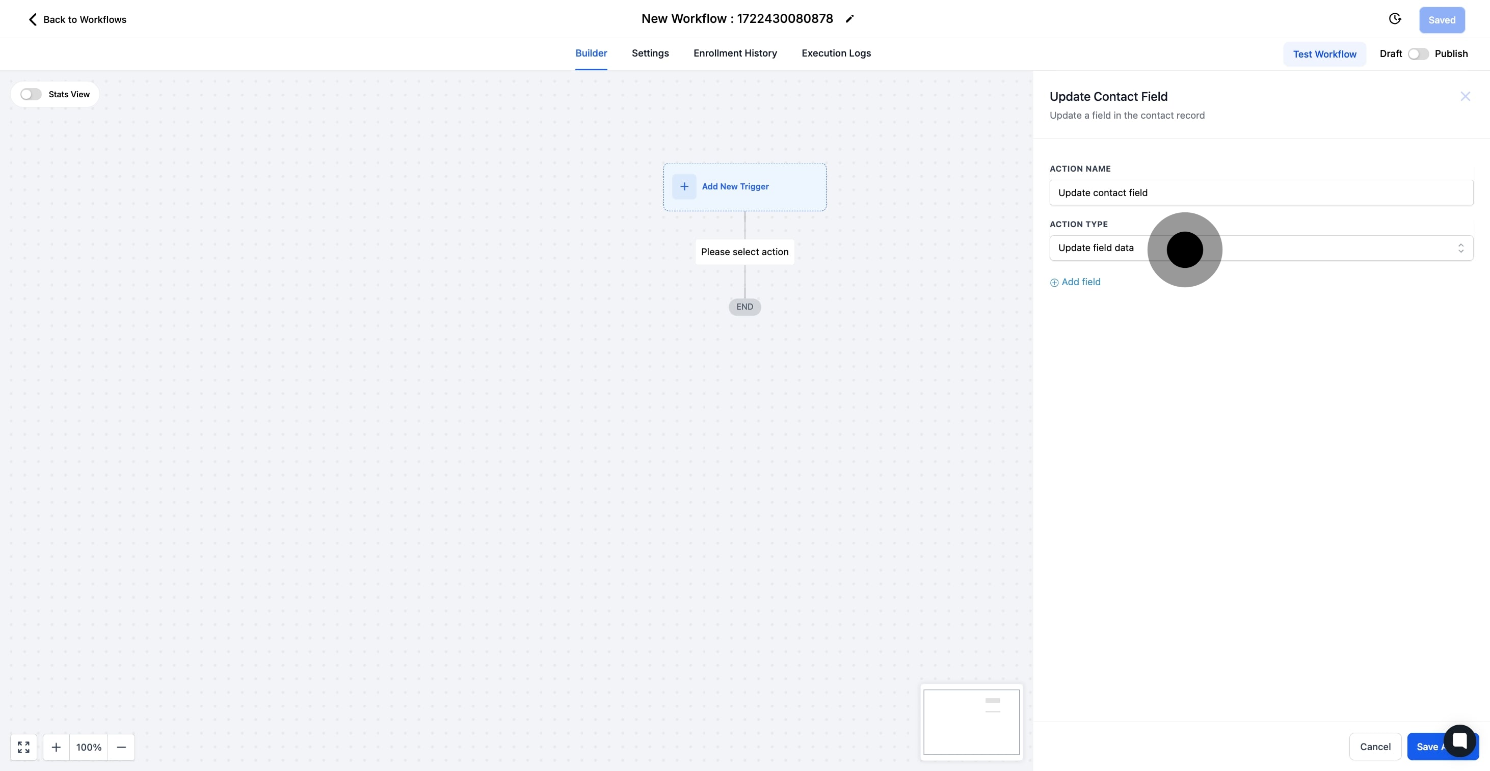
Task: Open dark mode with the moon icon
Action: [1396, 18]
